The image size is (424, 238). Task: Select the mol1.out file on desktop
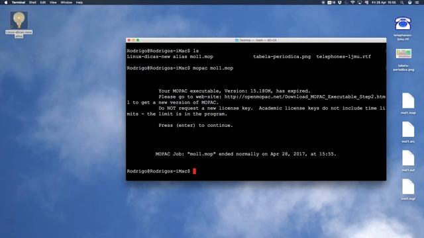pyautogui.click(x=408, y=158)
